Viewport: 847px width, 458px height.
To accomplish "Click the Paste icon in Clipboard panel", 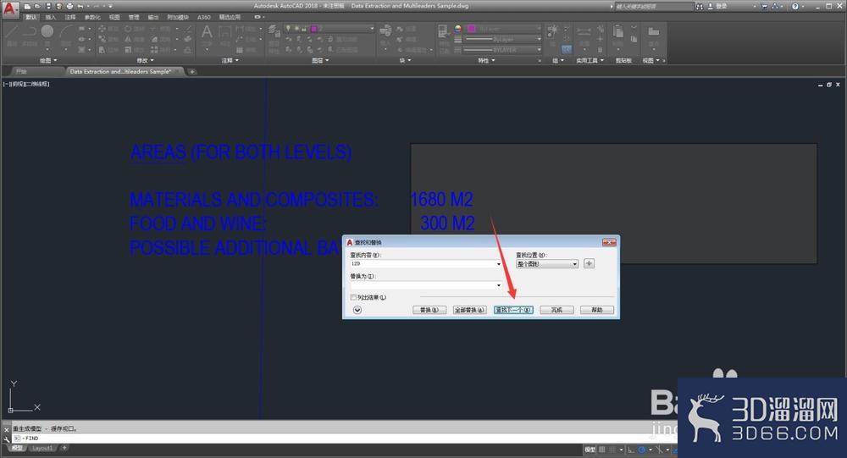I will click(618, 32).
